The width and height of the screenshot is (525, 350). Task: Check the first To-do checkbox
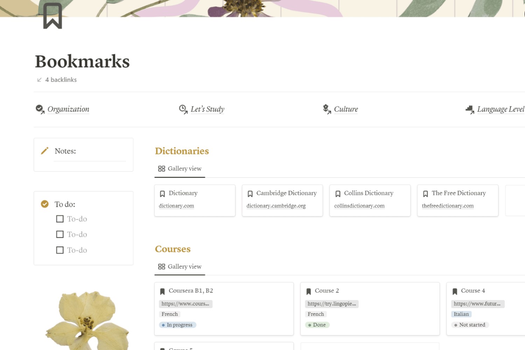tap(59, 218)
